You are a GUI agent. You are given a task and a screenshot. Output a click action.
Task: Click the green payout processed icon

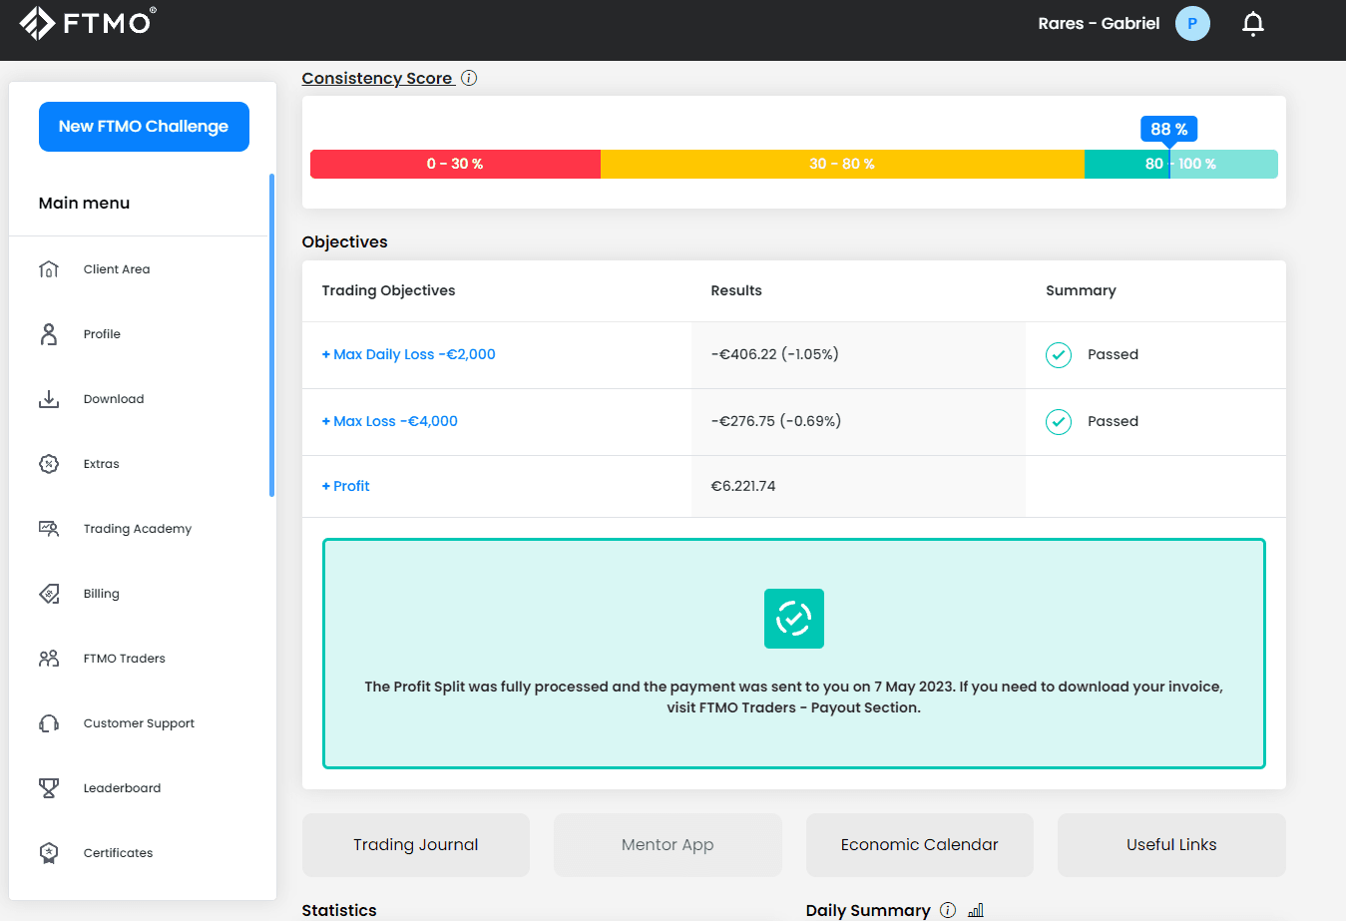point(794,619)
